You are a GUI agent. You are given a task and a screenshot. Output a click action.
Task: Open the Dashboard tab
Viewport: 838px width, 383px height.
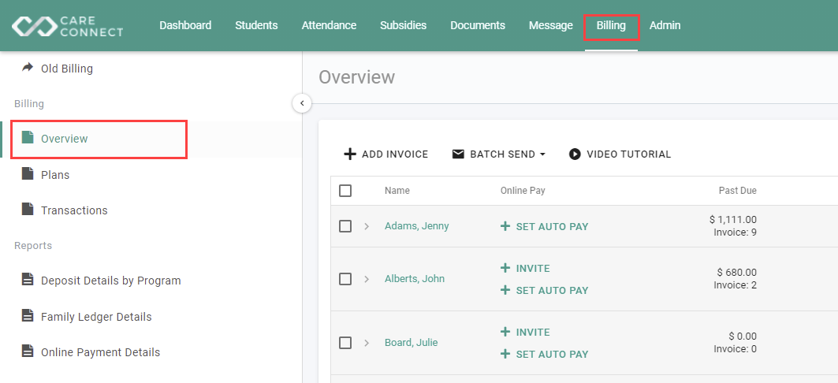click(185, 25)
